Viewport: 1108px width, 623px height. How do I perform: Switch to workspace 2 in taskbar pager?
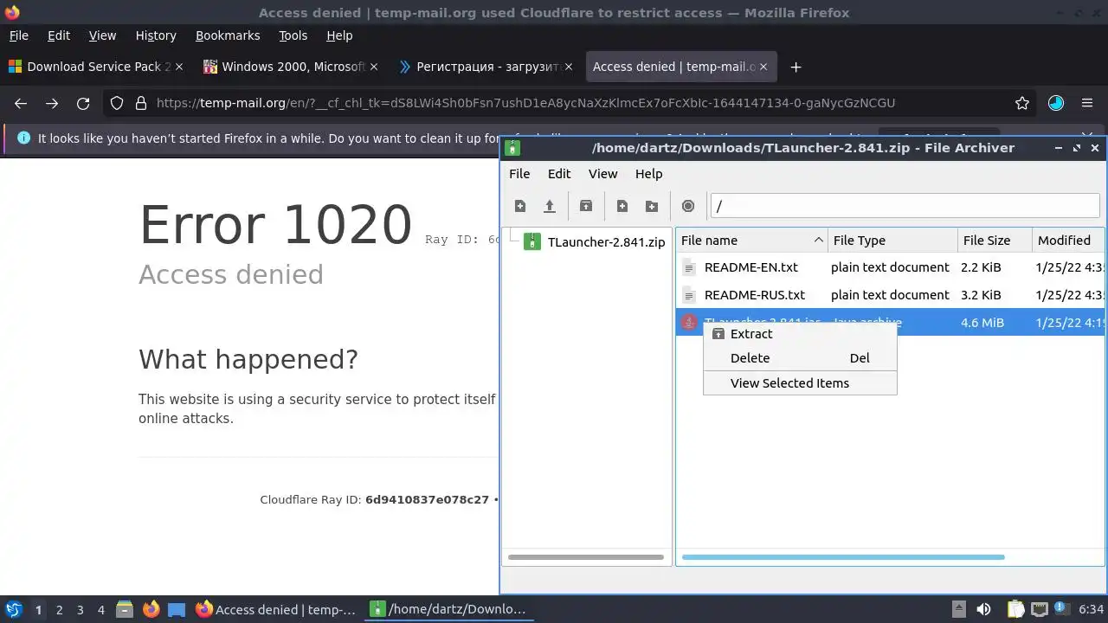click(x=59, y=609)
